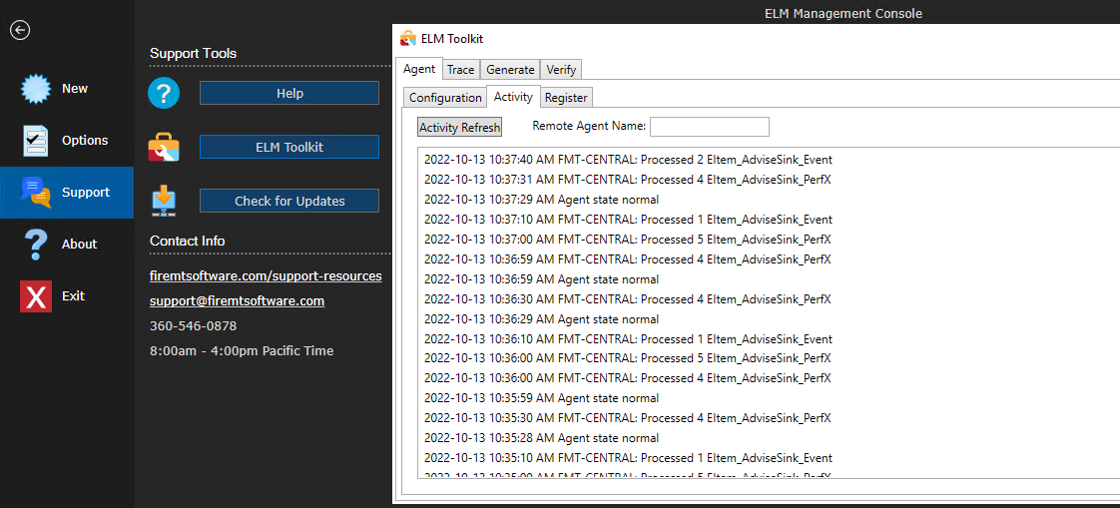This screenshot has height=508, width=1120.
Task: Click the New starburst icon
Action: coord(36,89)
